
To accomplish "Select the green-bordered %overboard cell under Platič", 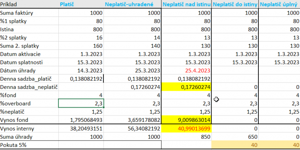I will [81, 103].
